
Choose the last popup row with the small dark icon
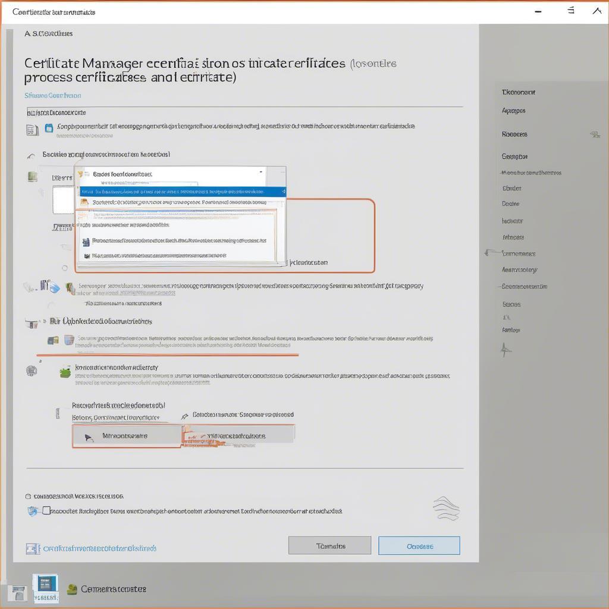point(178,256)
